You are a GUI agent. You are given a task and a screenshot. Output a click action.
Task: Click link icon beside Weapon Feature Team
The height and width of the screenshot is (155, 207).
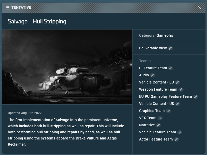click(181, 90)
